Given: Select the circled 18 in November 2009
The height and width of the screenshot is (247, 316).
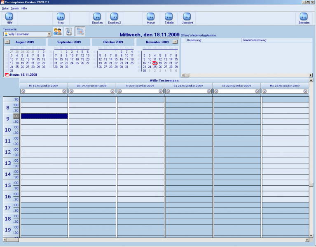Looking at the screenshot, I should pos(155,63).
